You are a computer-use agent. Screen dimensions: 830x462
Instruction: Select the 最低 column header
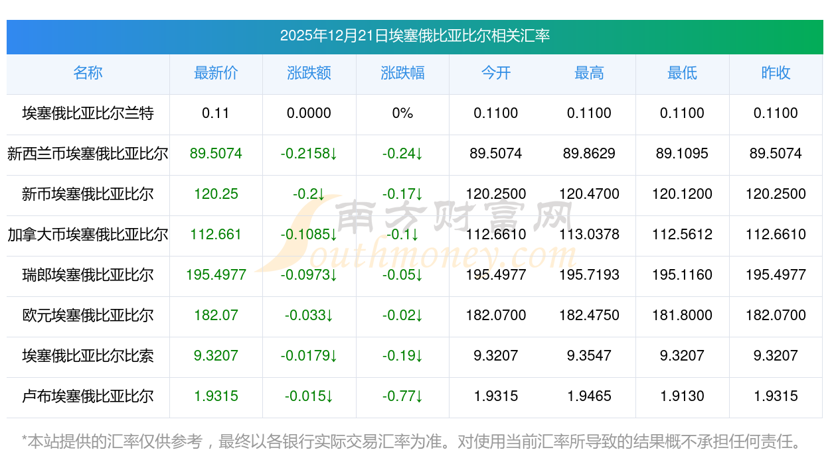pos(682,73)
